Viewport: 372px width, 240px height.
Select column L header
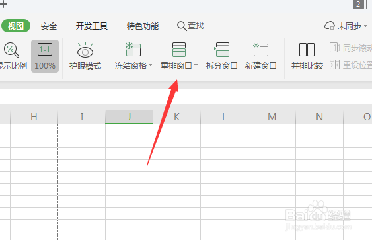[x=224, y=117]
